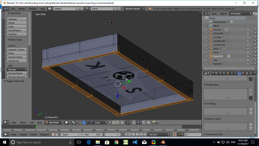Toggle snap magnet during transform
This screenshot has height=146, width=259.
point(134,122)
